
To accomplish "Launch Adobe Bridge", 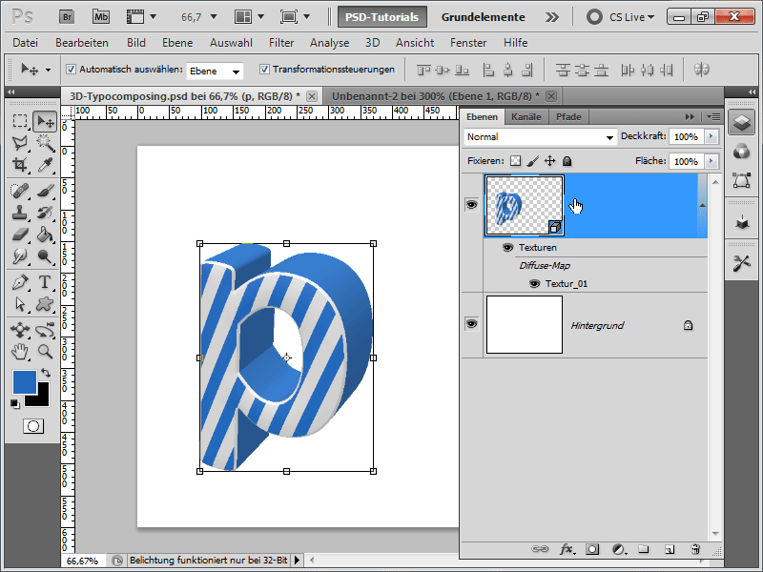I will click(67, 17).
